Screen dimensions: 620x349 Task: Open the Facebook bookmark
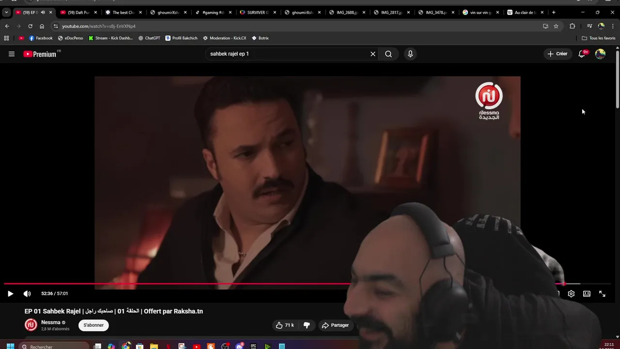[x=41, y=38]
